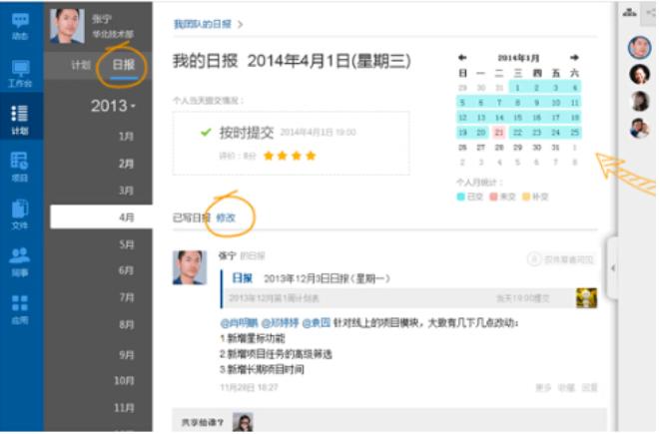The height and width of the screenshot is (434, 660).
Task: Select 10月 in the month list
Action: pos(124,380)
